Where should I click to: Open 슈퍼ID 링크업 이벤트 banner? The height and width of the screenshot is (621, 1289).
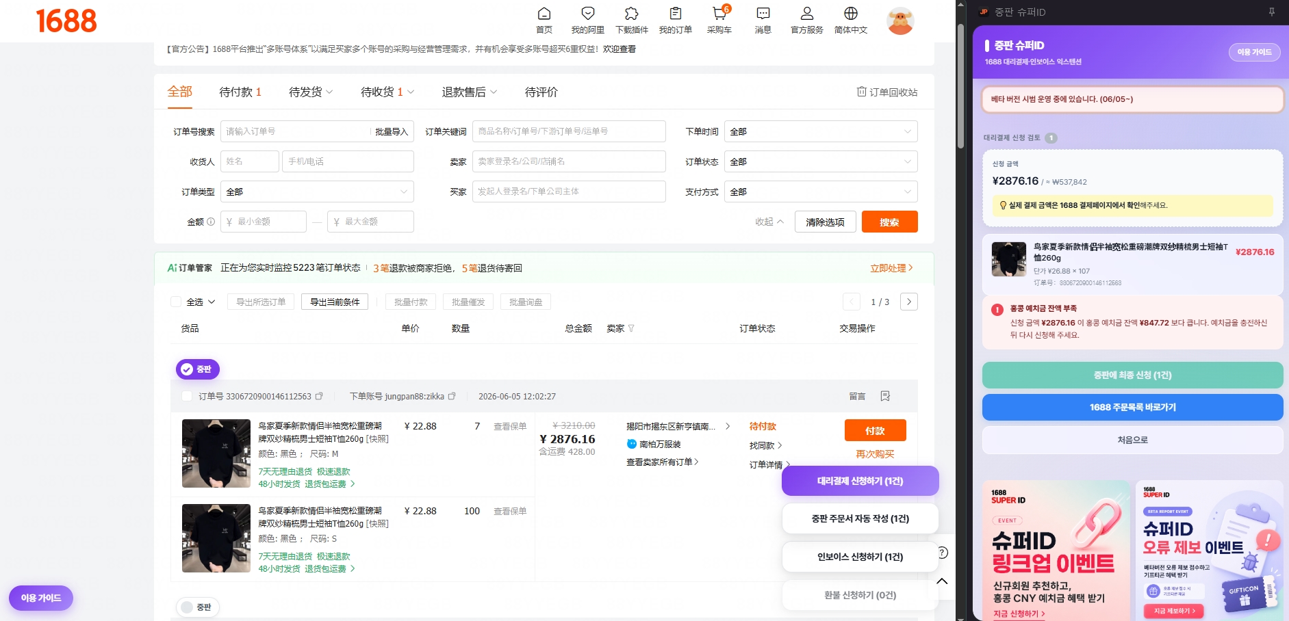click(x=1056, y=551)
